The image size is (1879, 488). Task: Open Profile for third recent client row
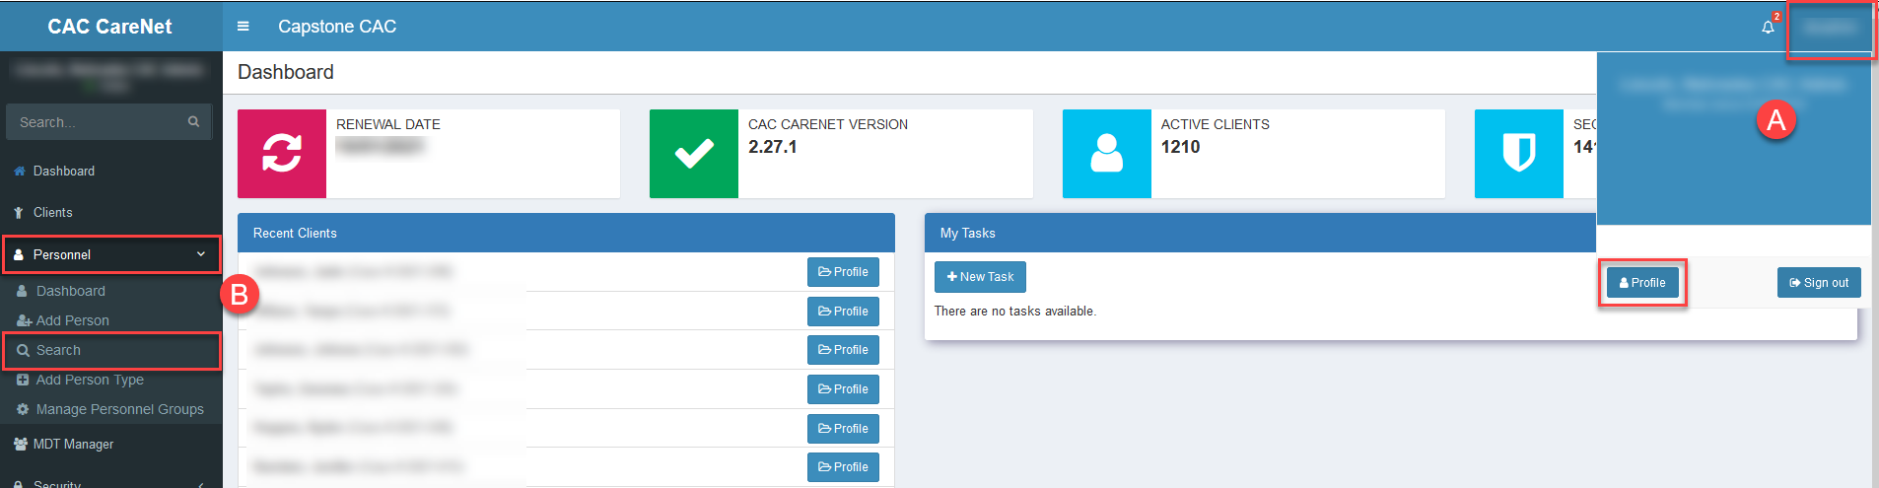pyautogui.click(x=843, y=350)
